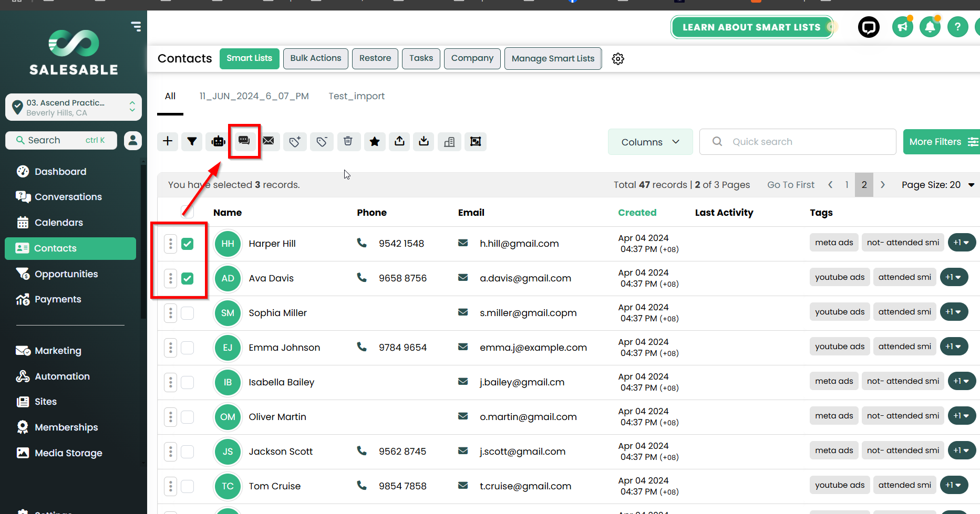980x514 pixels.
Task: Open the notifications bell
Action: click(930, 27)
